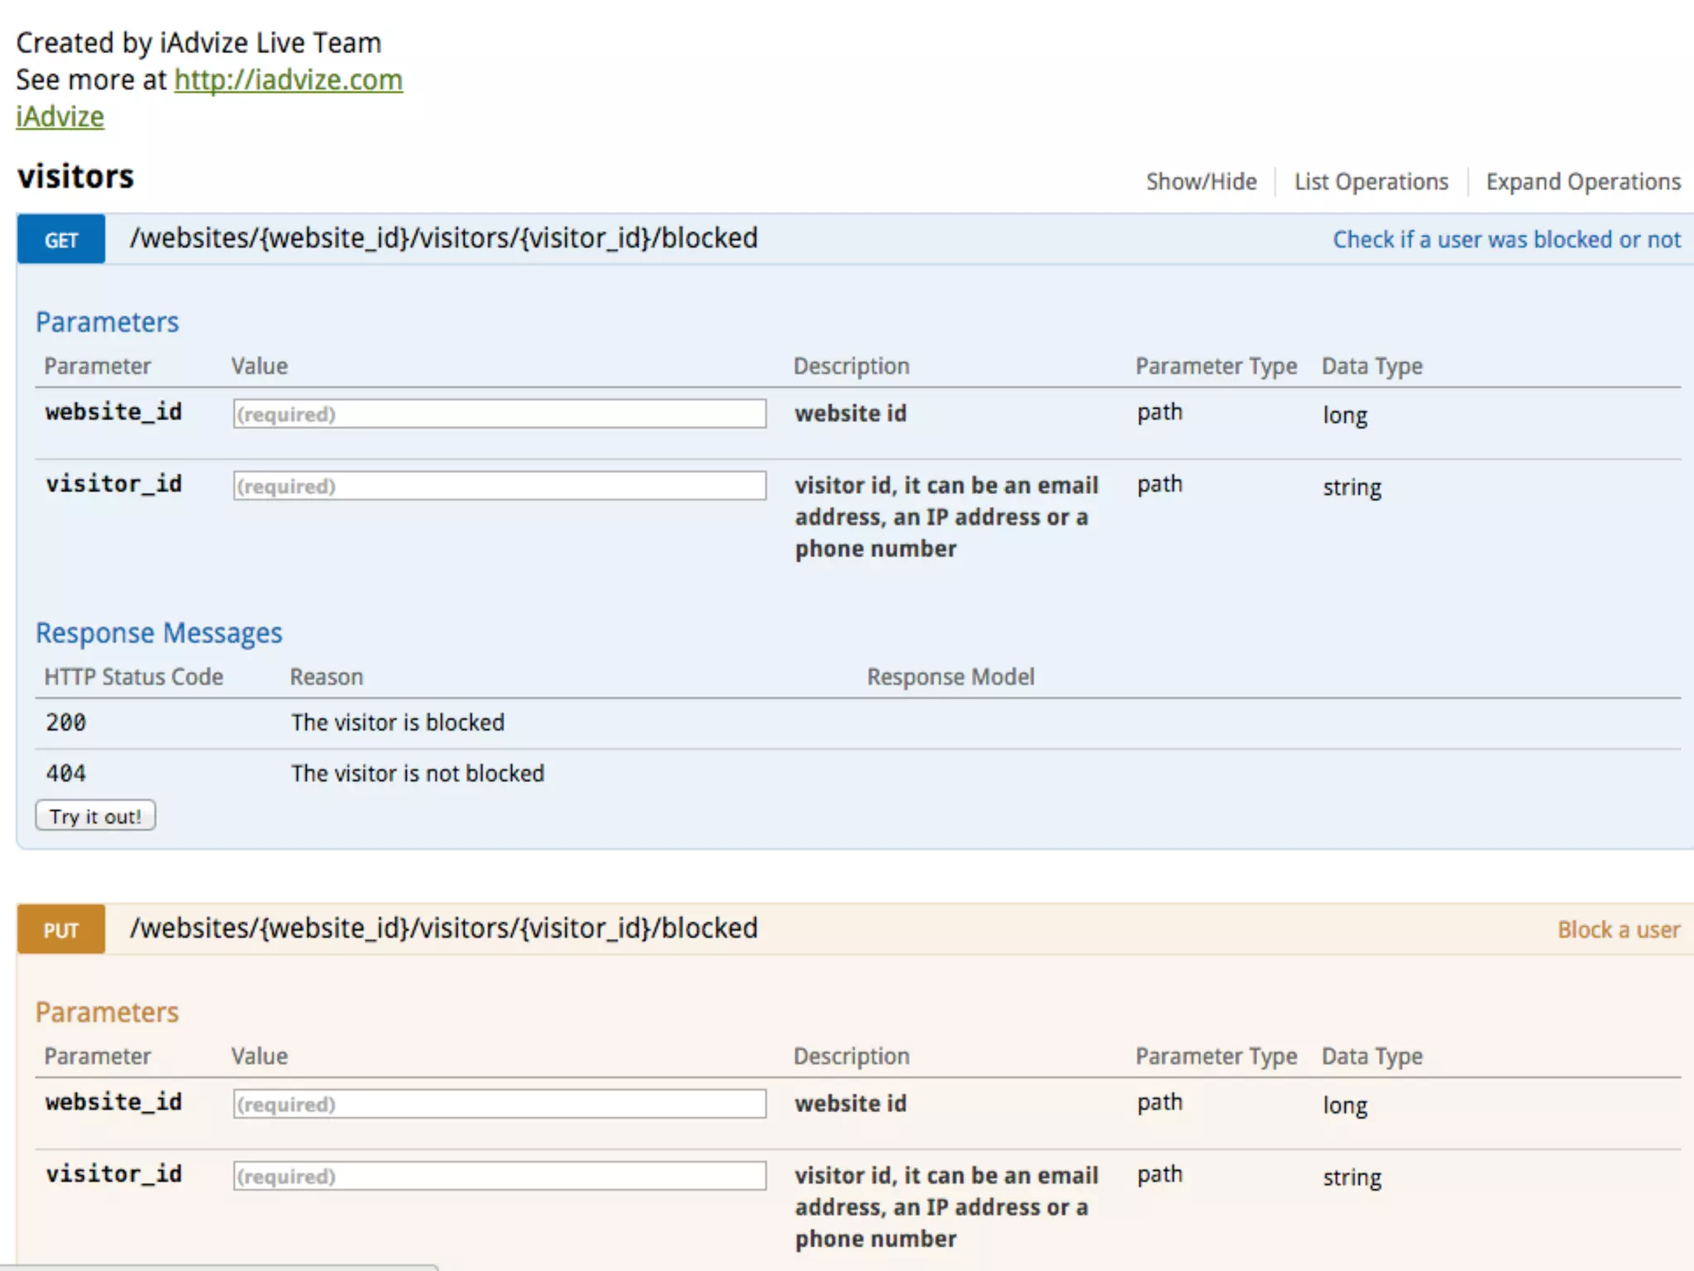Image resolution: width=1694 pixels, height=1271 pixels.
Task: Focus the GET visitor_id value field
Action: pyautogui.click(x=499, y=486)
